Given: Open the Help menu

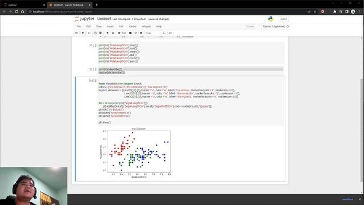Looking at the screenshot, I should tap(159, 27).
